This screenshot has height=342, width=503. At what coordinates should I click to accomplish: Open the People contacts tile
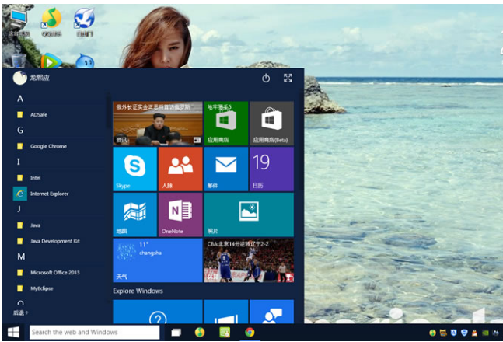(180, 169)
